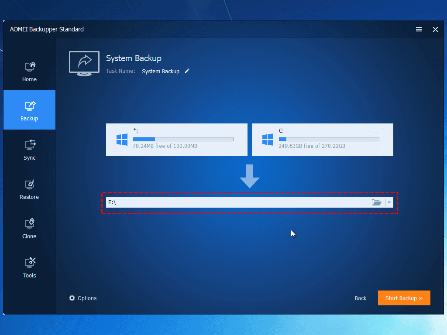Go Back to previous screen
The width and height of the screenshot is (447, 335).
(x=360, y=298)
